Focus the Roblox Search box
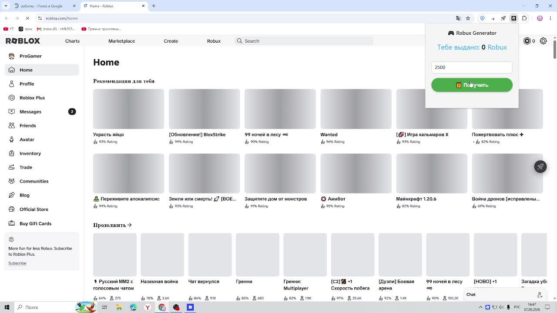The height and width of the screenshot is (313, 557). click(304, 41)
